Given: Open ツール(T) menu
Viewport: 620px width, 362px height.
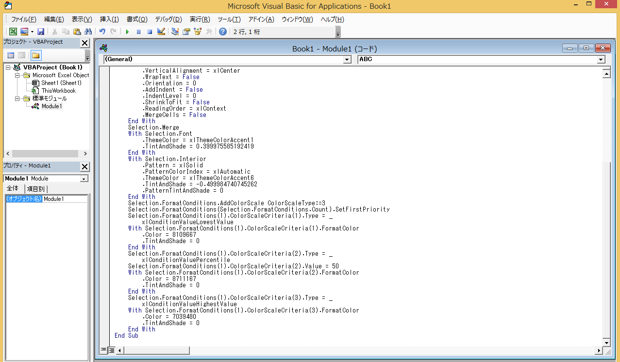Looking at the screenshot, I should [x=229, y=19].
